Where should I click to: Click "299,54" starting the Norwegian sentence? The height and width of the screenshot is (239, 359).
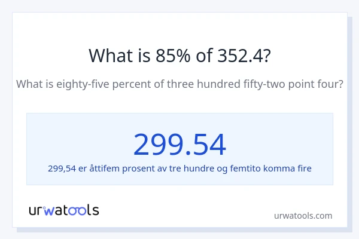pyautogui.click(x=62, y=168)
